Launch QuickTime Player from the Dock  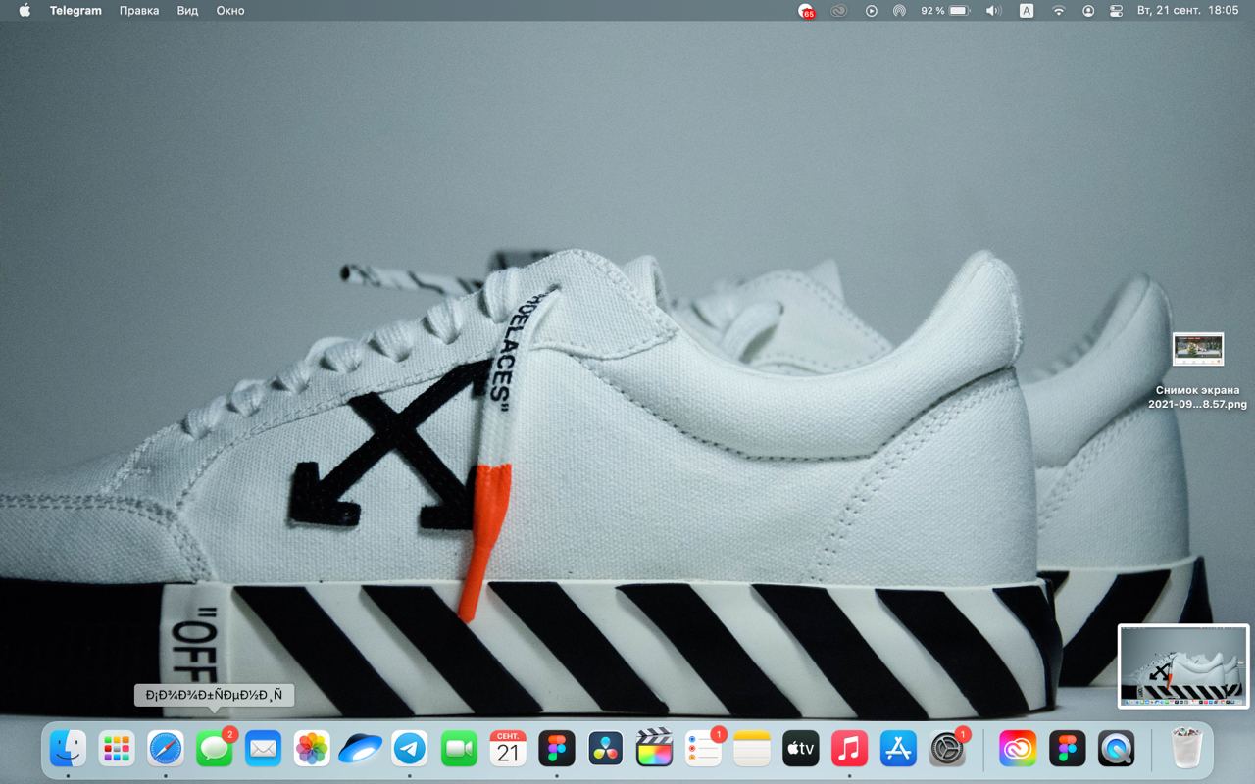coord(1116,749)
